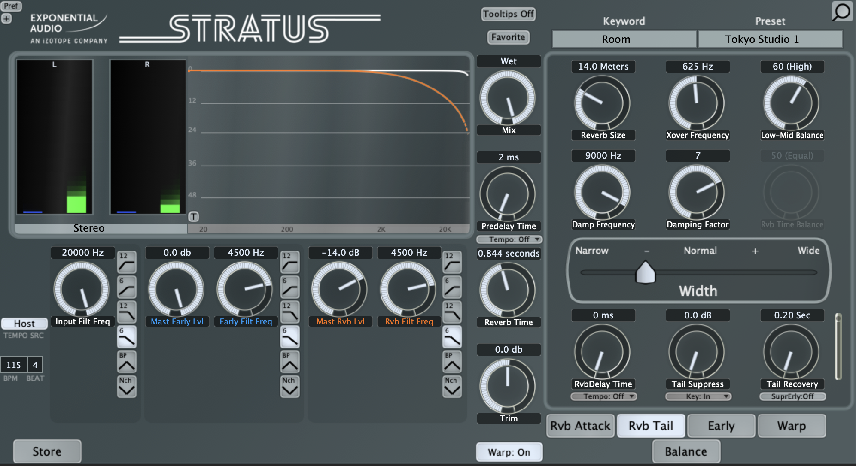Select 6 dB high-pass for Rvb filter
The height and width of the screenshot is (466, 856).
452,287
